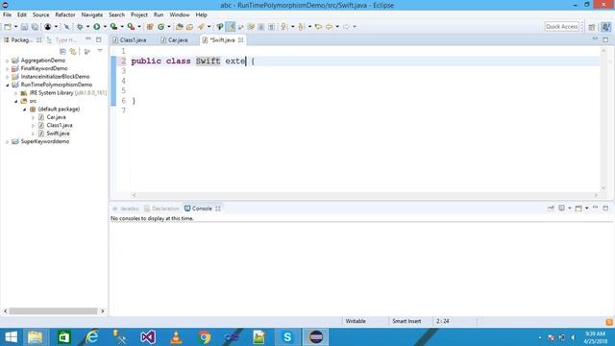Open the Source menu
The height and width of the screenshot is (346, 615).
coord(40,15)
